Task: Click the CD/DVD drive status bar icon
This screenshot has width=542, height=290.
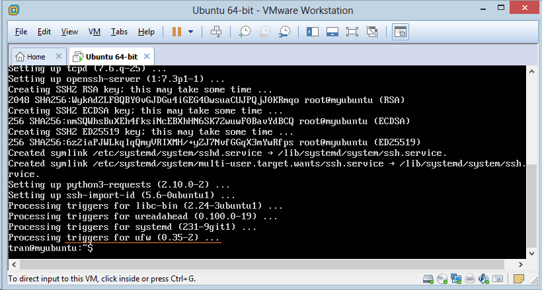Action: [x=442, y=279]
